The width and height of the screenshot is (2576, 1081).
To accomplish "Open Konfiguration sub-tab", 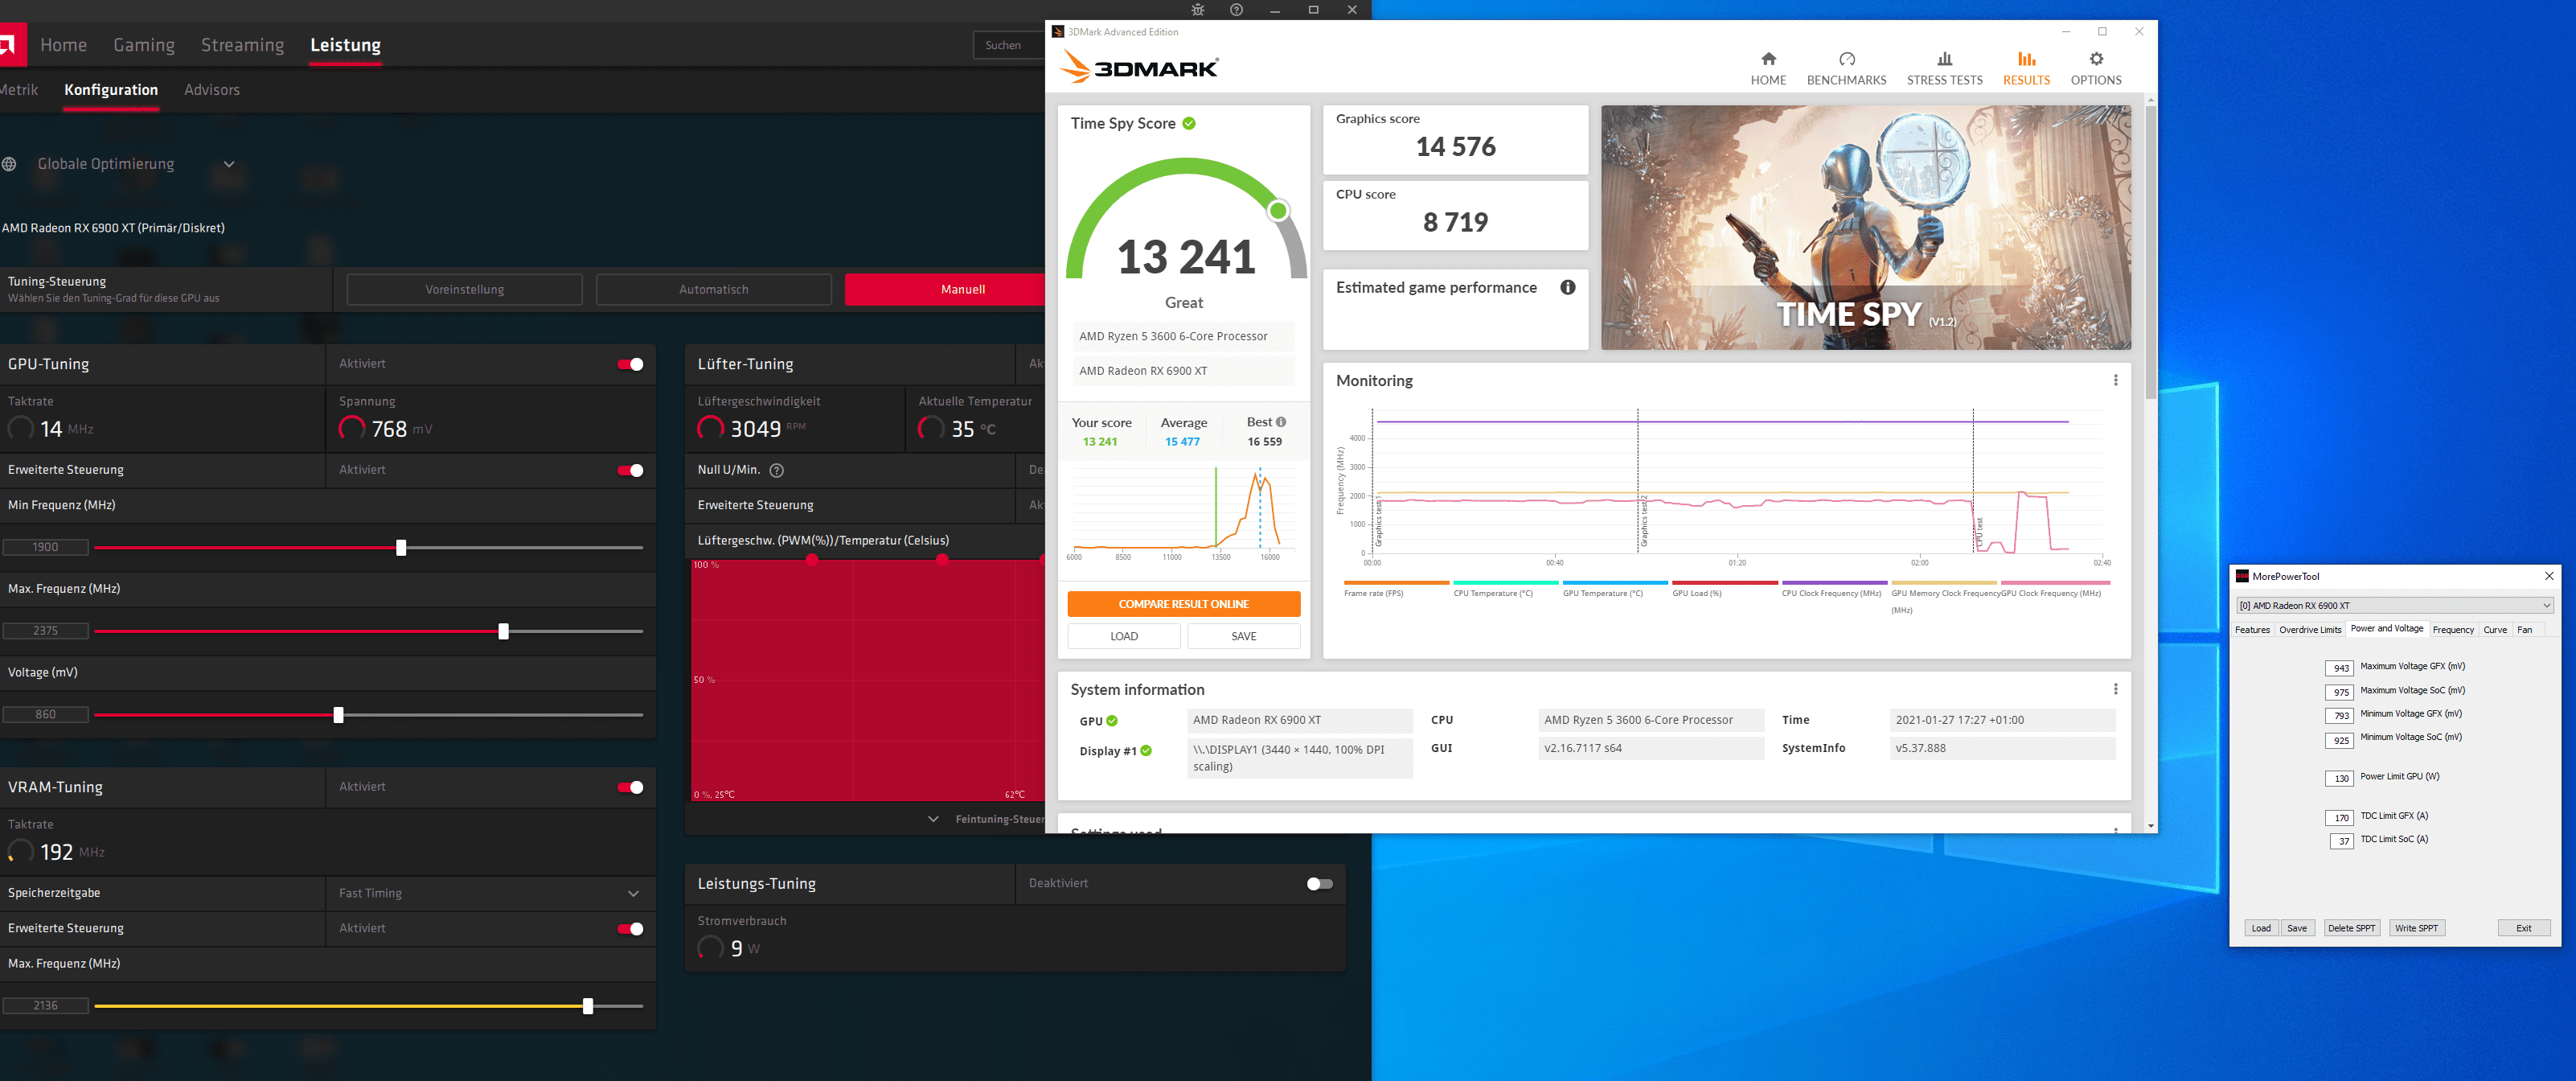I will coord(111,90).
